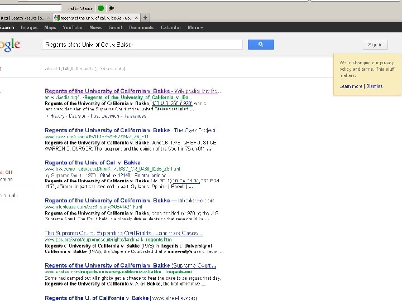402x301 pixels.
Task: Open a new browser tab
Action: (145, 18)
